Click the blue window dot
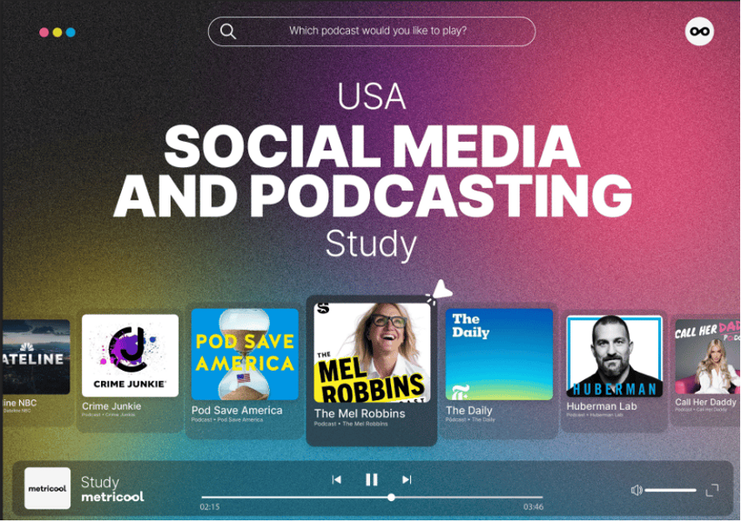 [71, 32]
